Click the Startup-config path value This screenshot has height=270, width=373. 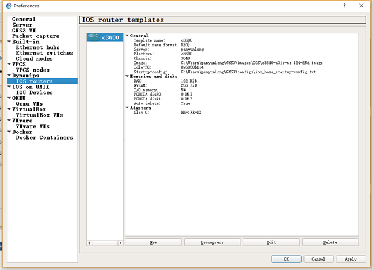point(248,72)
